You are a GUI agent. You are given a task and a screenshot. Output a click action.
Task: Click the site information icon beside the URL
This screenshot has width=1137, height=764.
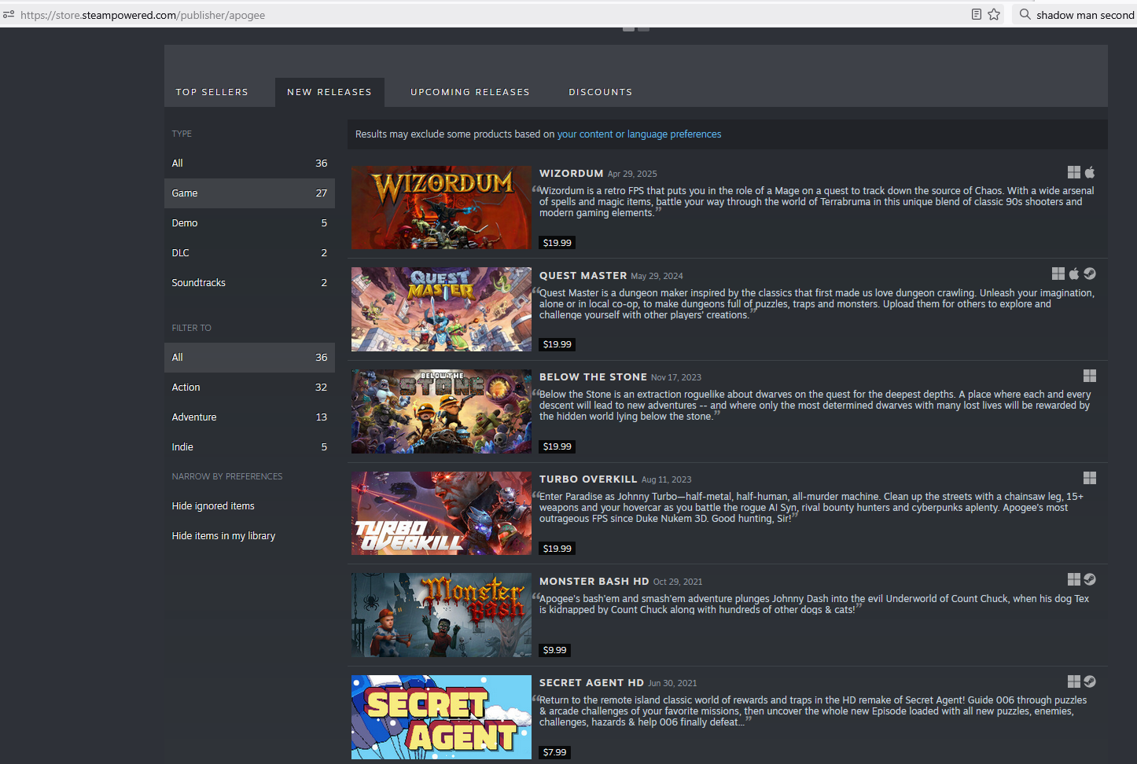coord(9,14)
